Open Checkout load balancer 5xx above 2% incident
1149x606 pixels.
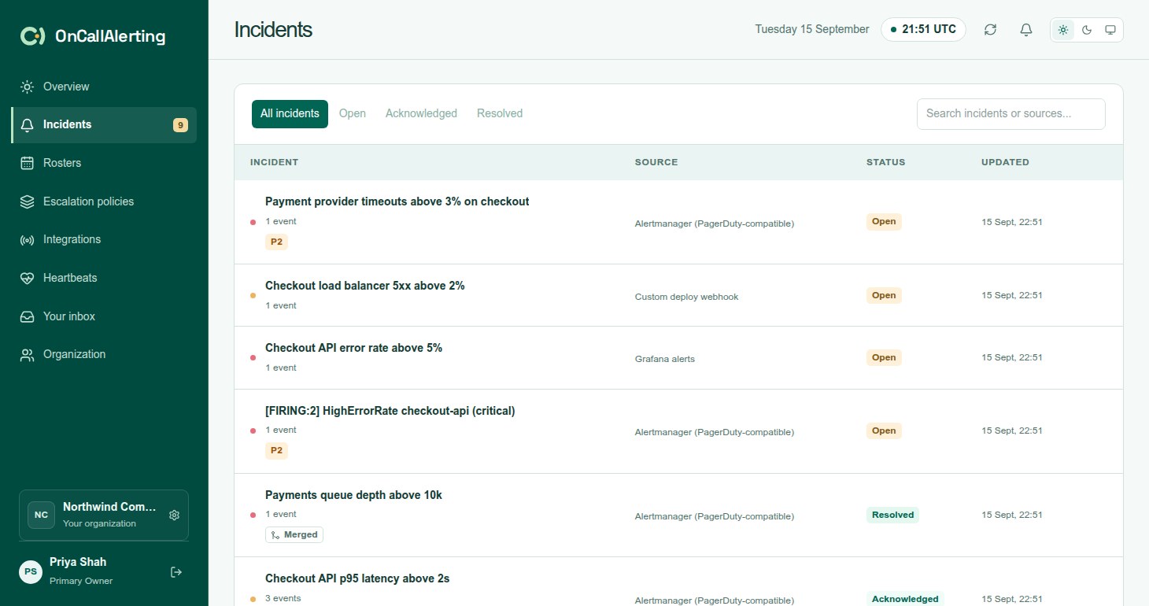click(x=365, y=286)
